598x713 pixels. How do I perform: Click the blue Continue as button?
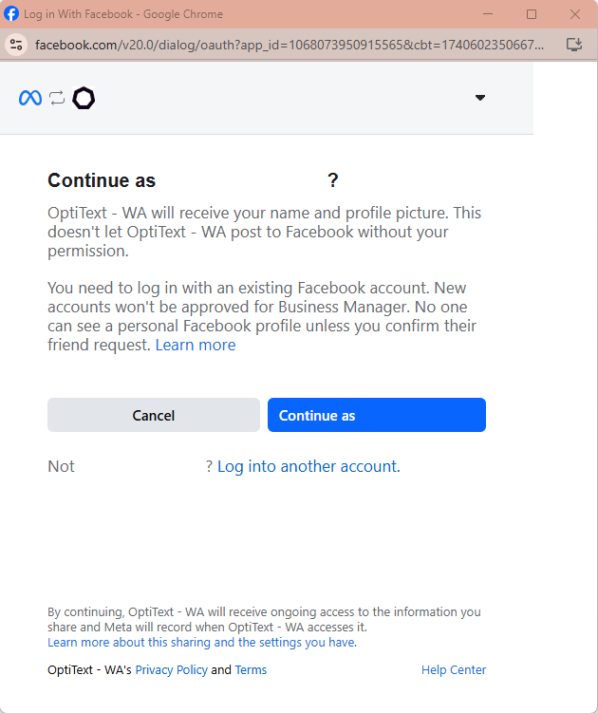(x=377, y=415)
